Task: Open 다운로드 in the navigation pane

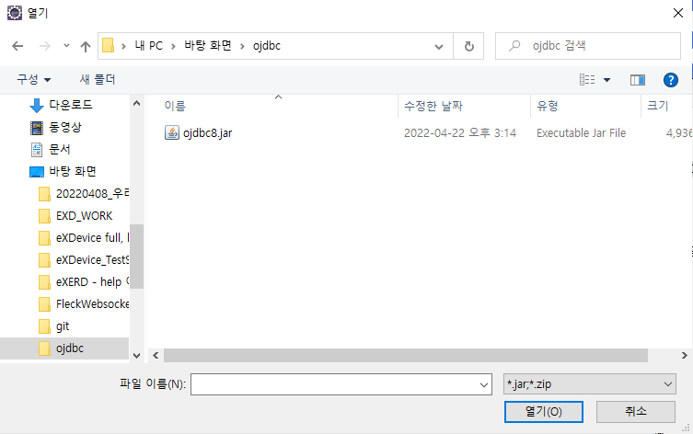Action: click(71, 105)
